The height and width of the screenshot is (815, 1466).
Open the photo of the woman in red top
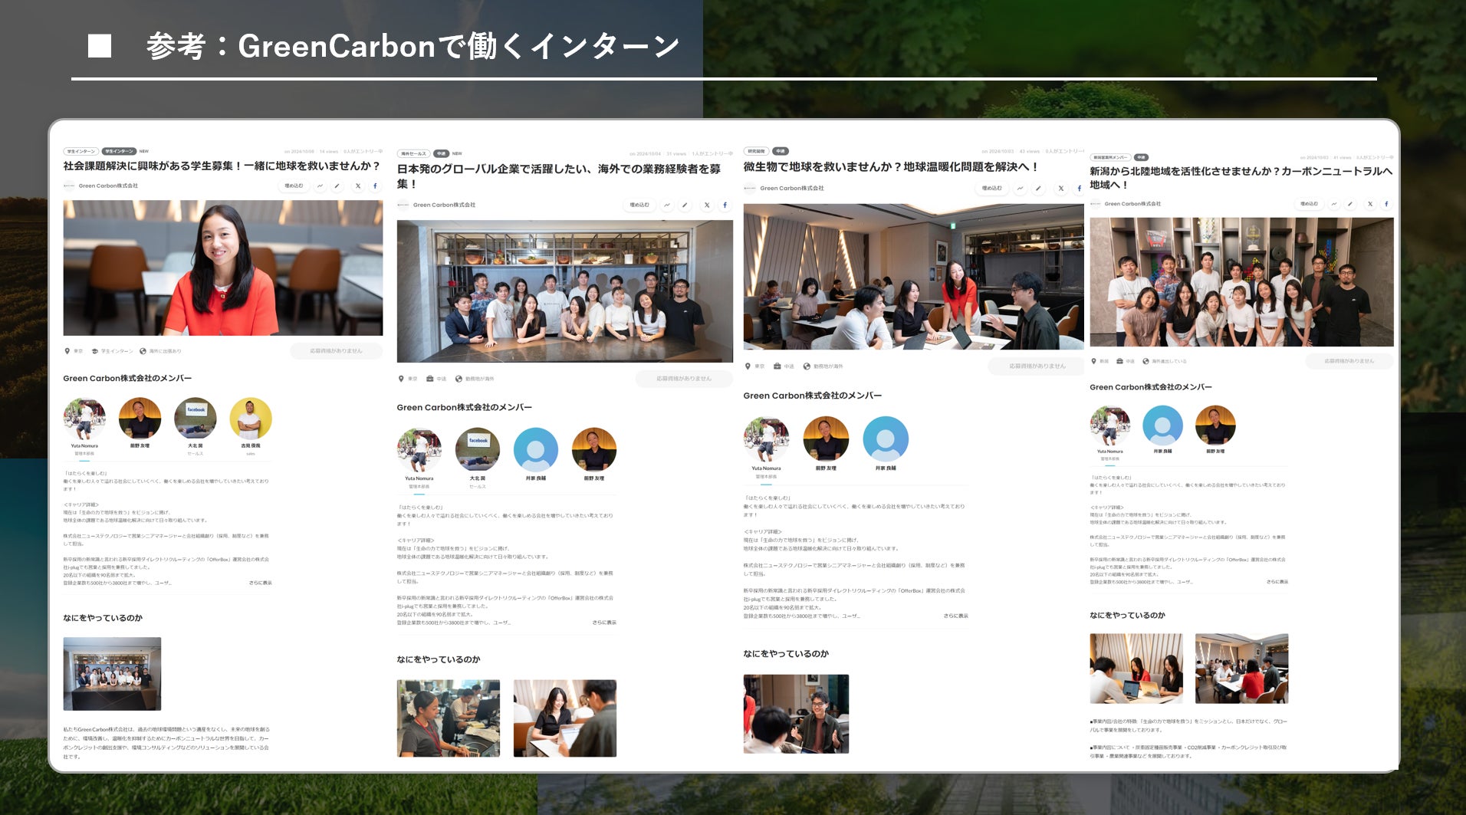click(x=223, y=268)
